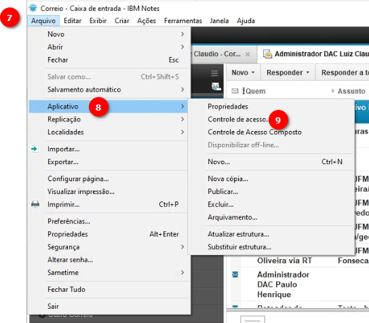
Task: Open Controle de acesso...
Action: click(x=271, y=119)
